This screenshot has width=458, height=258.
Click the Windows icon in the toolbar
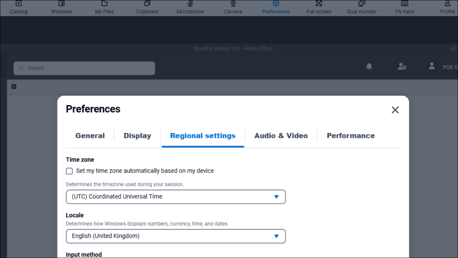[x=61, y=7]
